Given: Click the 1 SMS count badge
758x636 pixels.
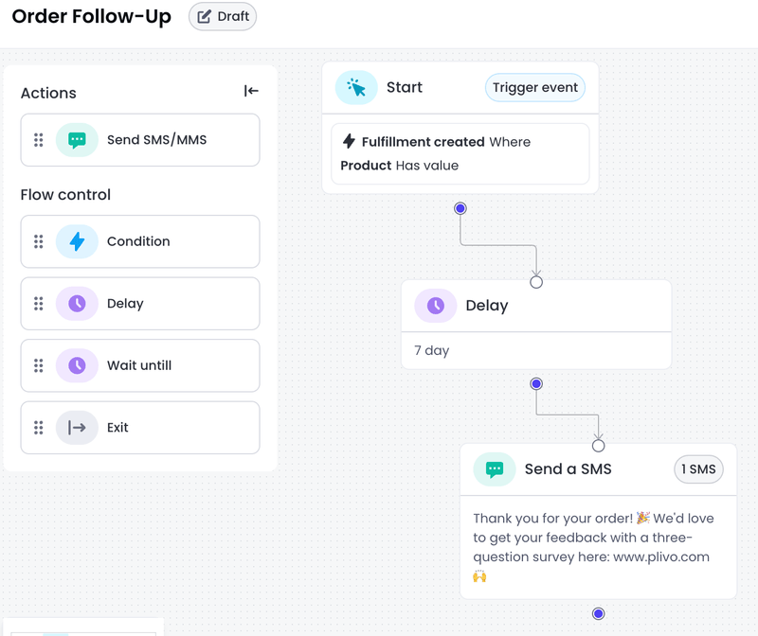Looking at the screenshot, I should pyautogui.click(x=698, y=469).
